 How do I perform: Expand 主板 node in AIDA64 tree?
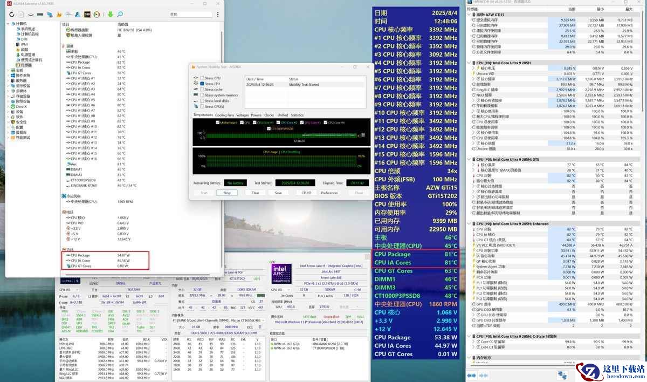tap(8, 70)
